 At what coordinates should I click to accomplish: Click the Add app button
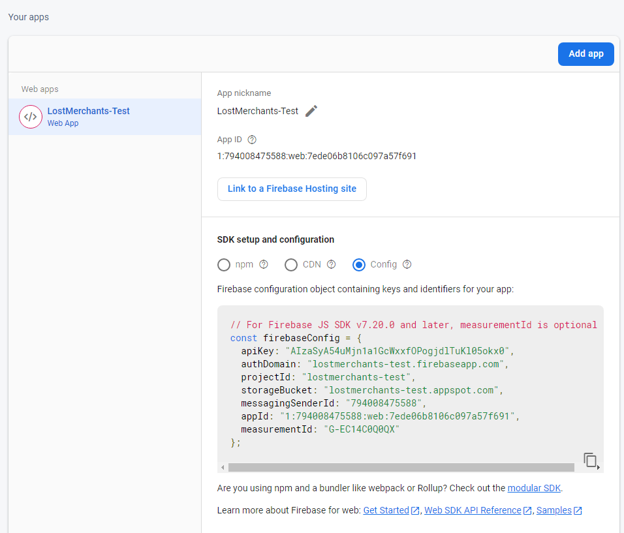pos(585,53)
